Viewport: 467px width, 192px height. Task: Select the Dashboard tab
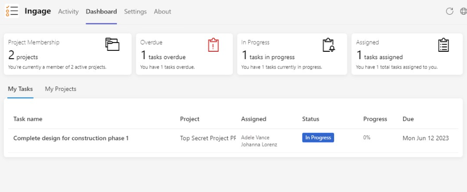101,12
